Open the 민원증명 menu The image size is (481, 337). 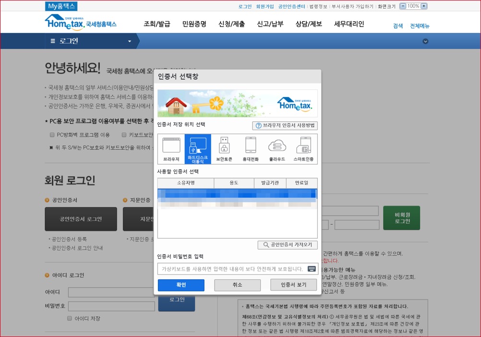194,24
